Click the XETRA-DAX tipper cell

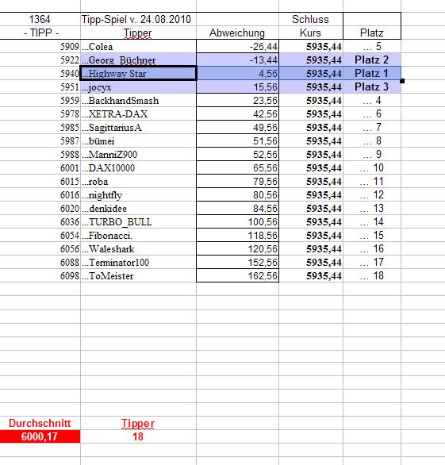coord(138,114)
